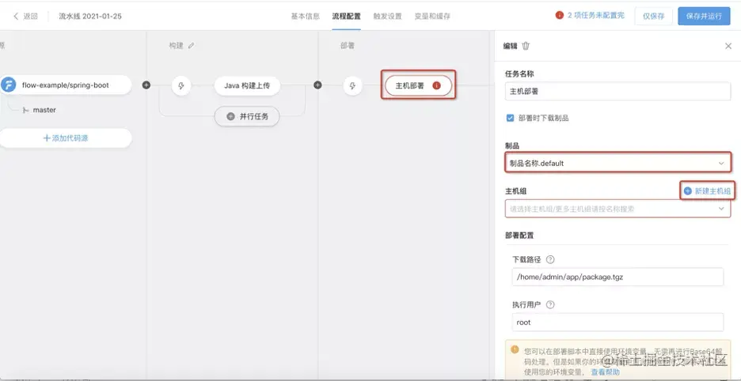Click the 下载路径 help question icon
The image size is (741, 381).
[x=550, y=259]
